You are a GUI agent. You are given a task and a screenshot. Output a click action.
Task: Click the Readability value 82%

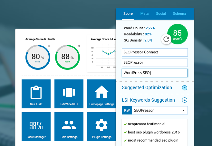(148, 34)
